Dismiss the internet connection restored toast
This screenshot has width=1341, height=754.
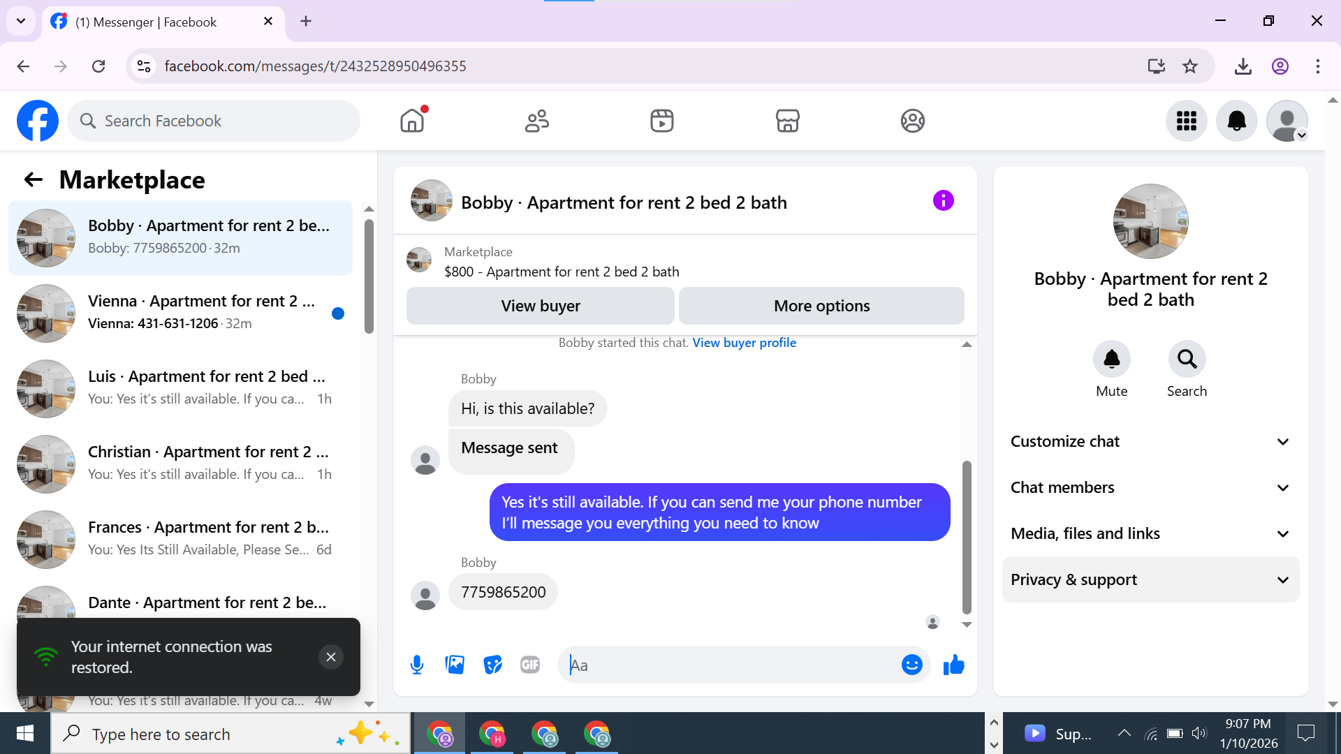331,657
